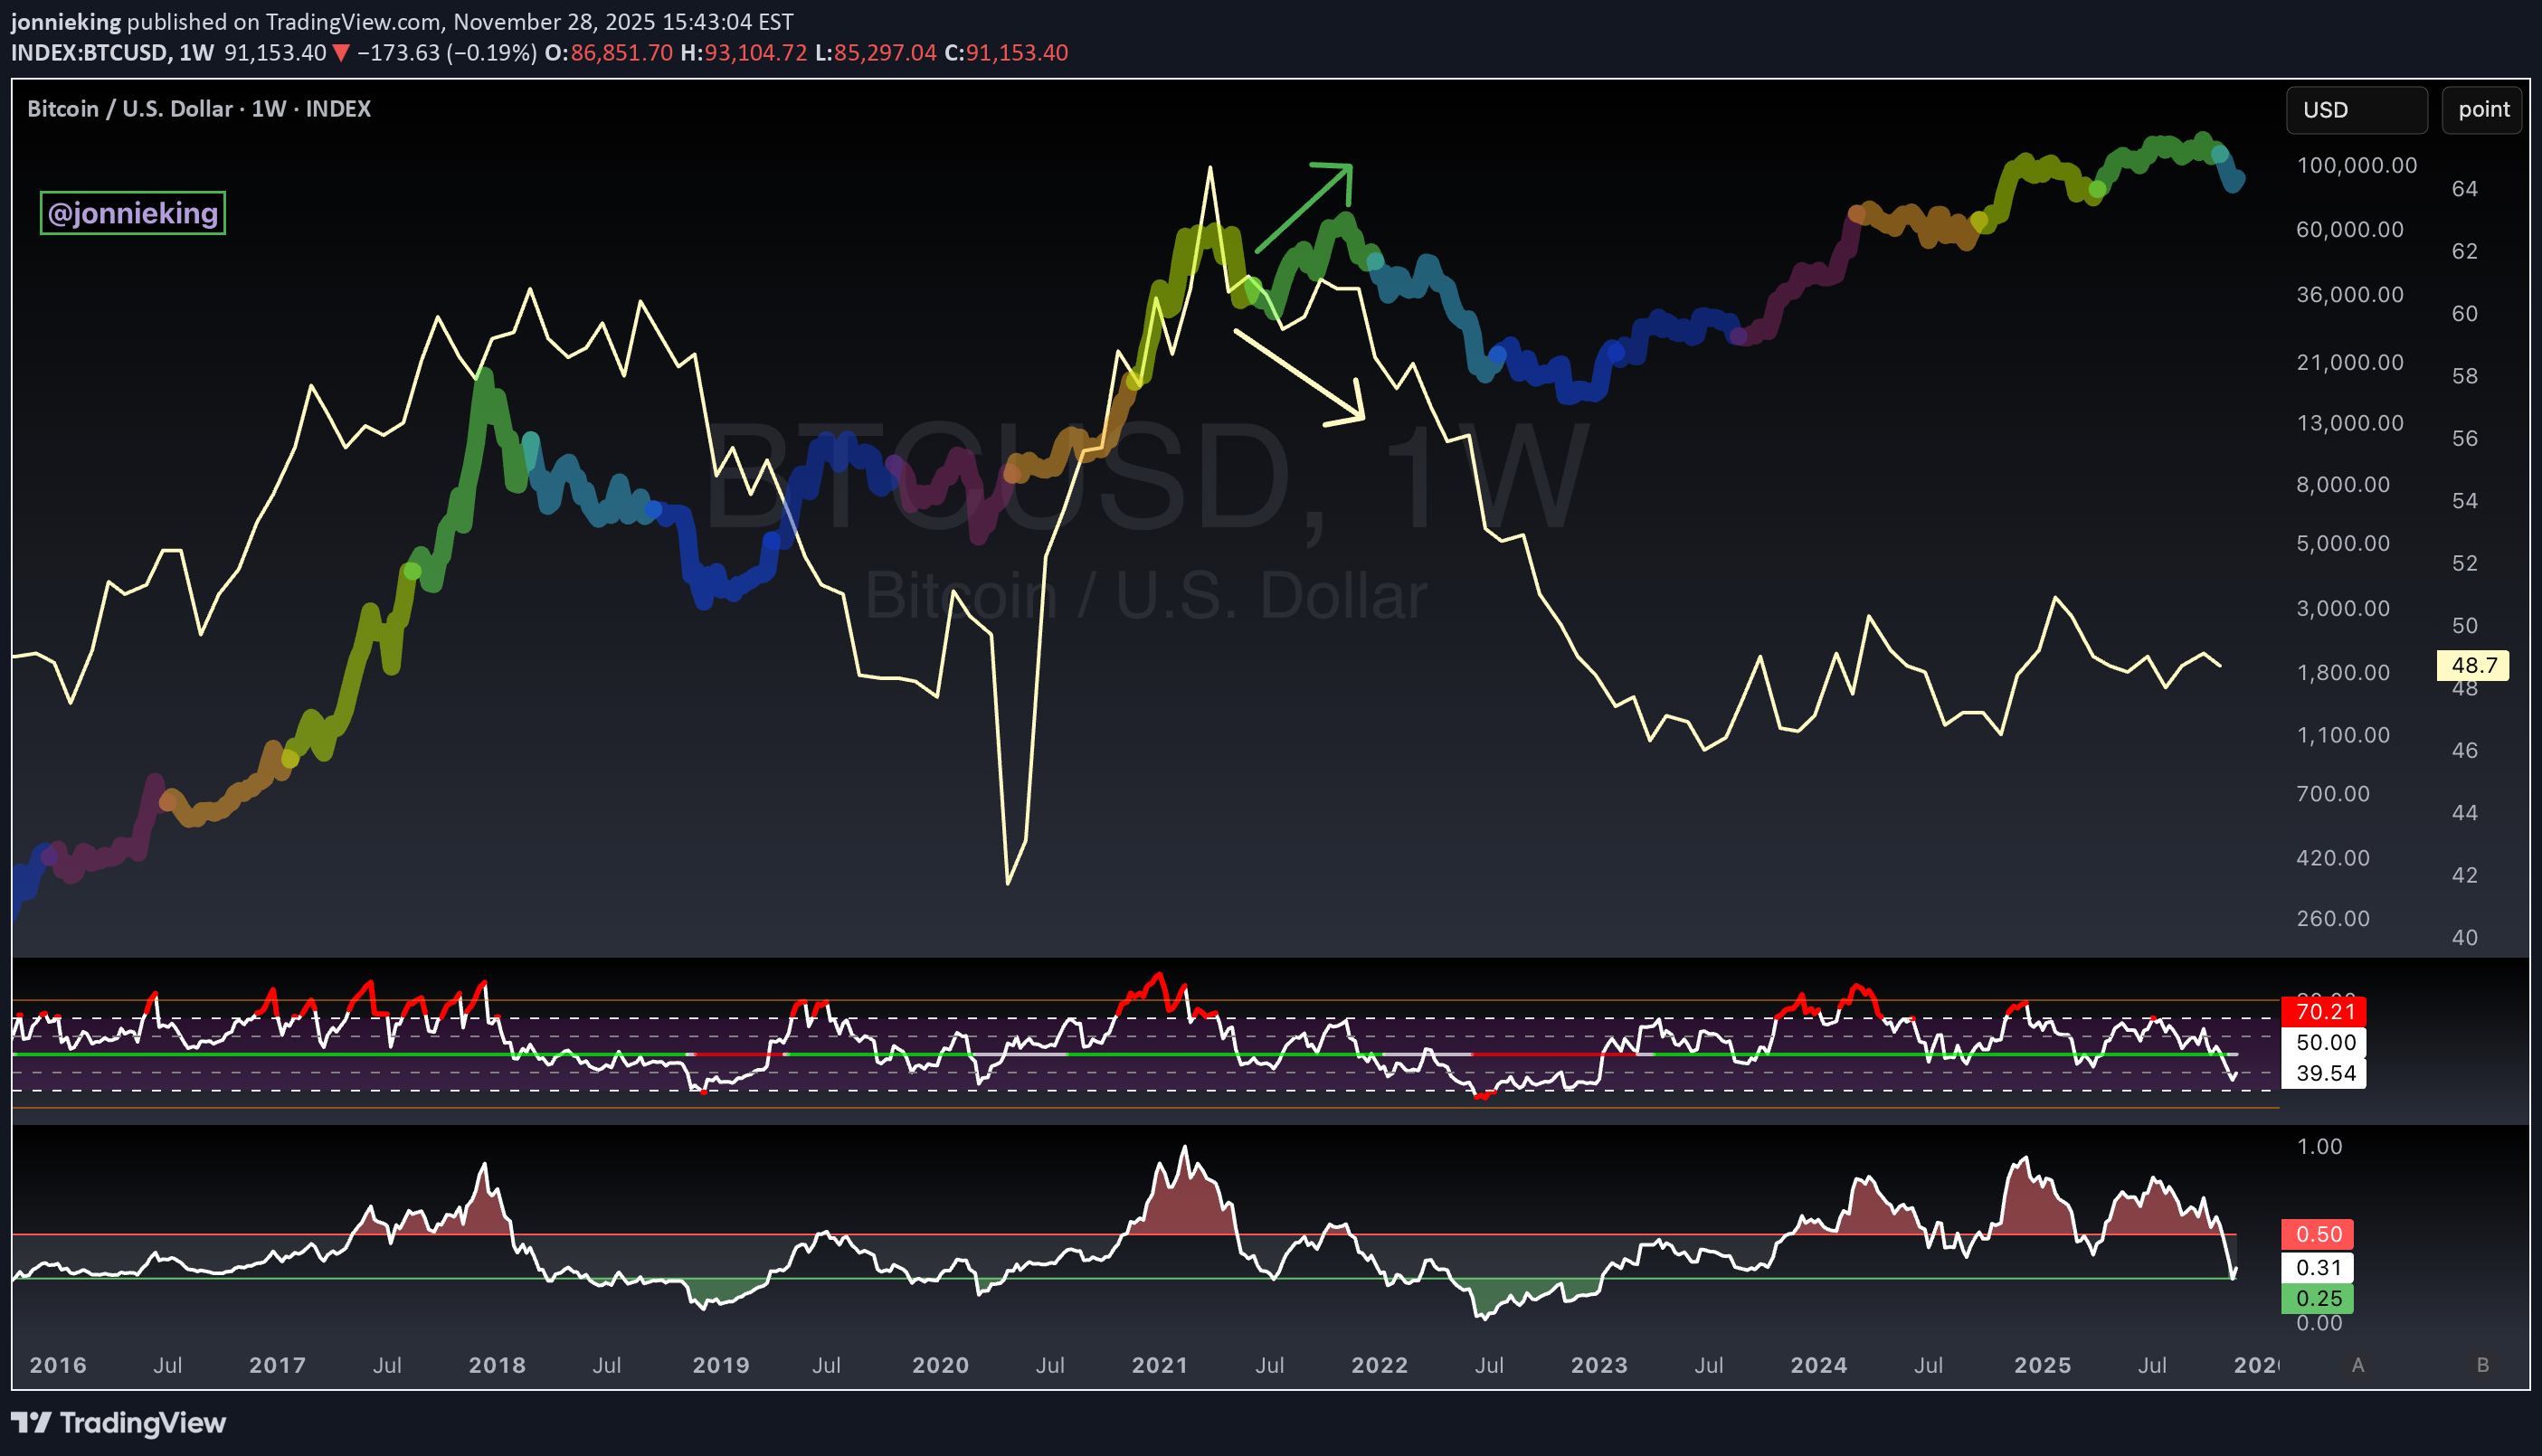Viewport: 2542px width, 1456px height.
Task: Open the point unit selector
Action: point(2482,110)
